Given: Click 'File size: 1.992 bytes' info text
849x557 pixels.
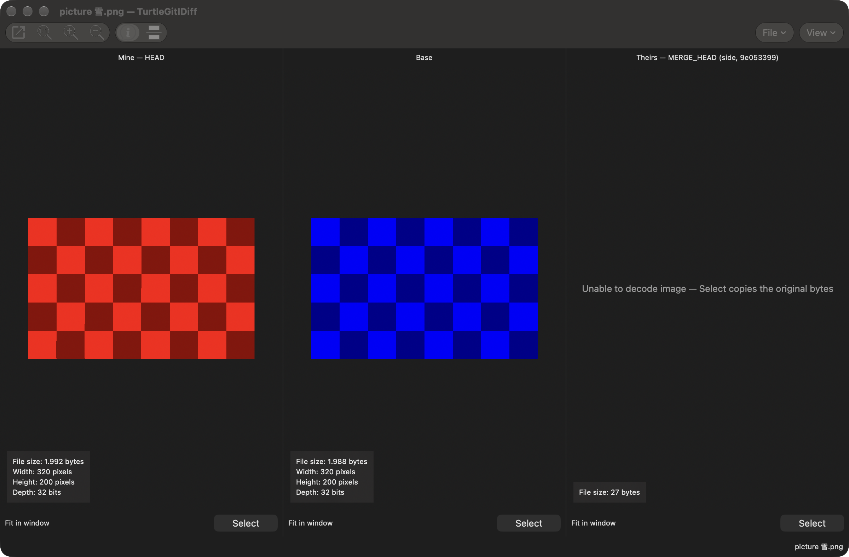Looking at the screenshot, I should point(48,462).
